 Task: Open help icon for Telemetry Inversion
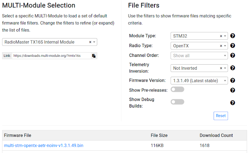233,68
